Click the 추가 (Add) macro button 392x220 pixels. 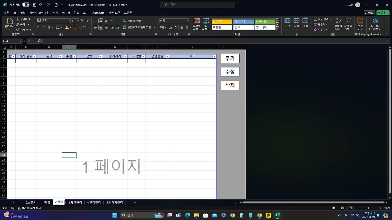[x=230, y=58]
